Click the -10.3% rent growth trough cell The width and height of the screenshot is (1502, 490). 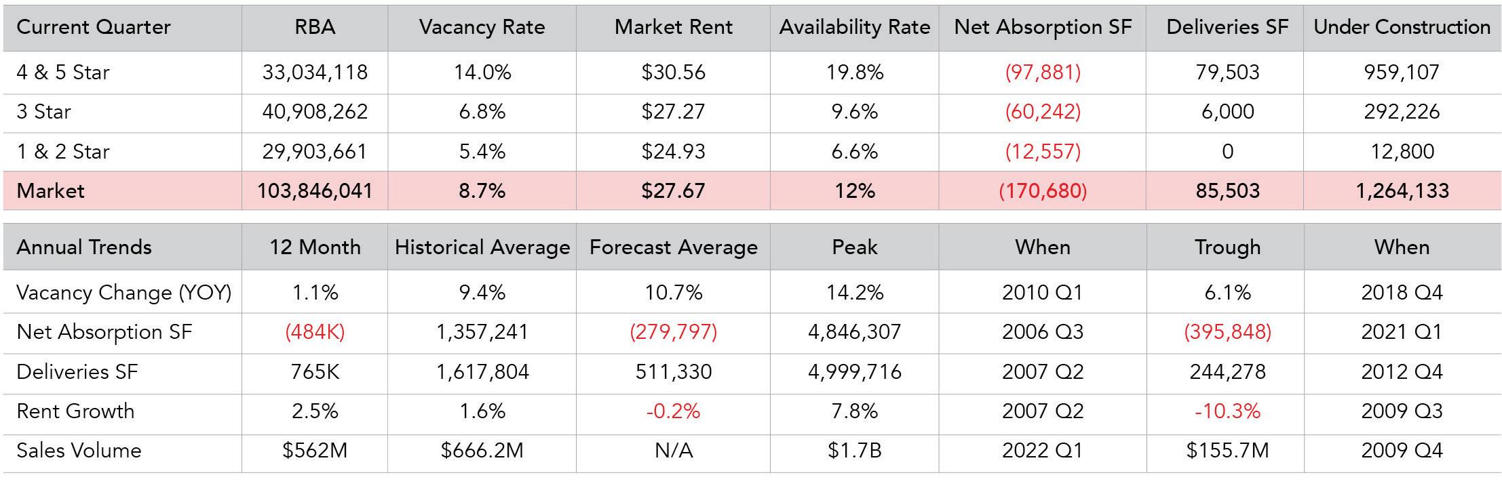(1227, 411)
